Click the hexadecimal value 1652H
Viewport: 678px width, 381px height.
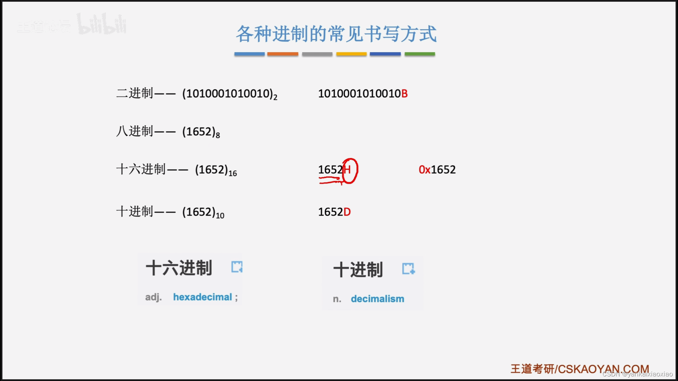click(x=334, y=170)
